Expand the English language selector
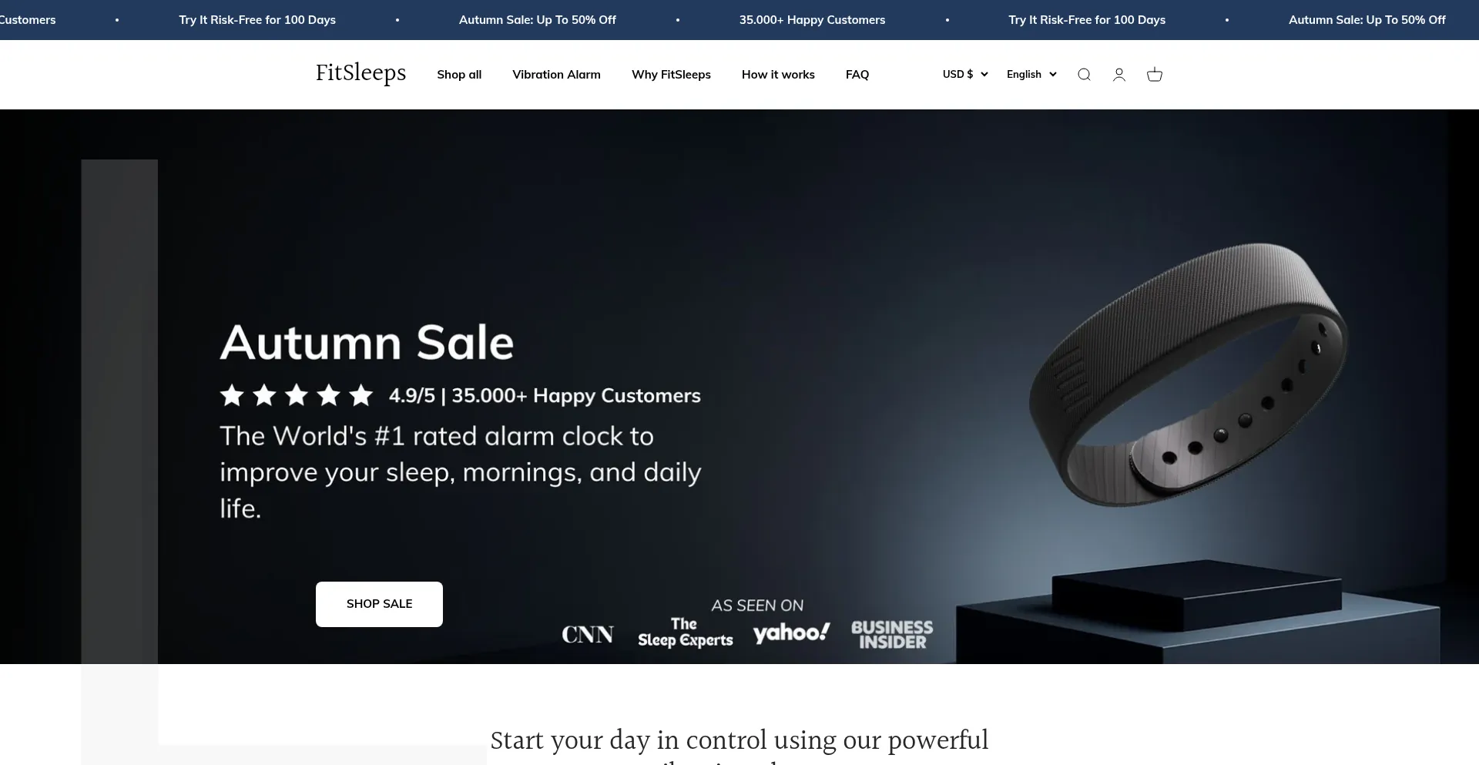 tap(1031, 75)
